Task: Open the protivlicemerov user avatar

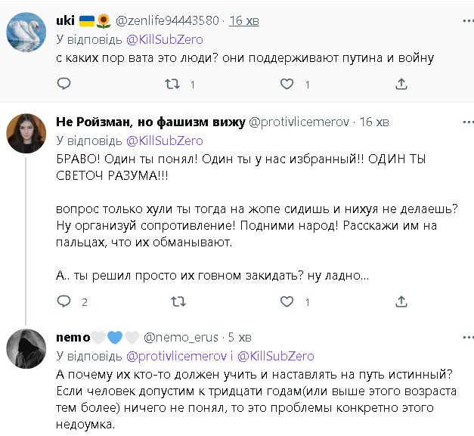Action: [x=25, y=131]
